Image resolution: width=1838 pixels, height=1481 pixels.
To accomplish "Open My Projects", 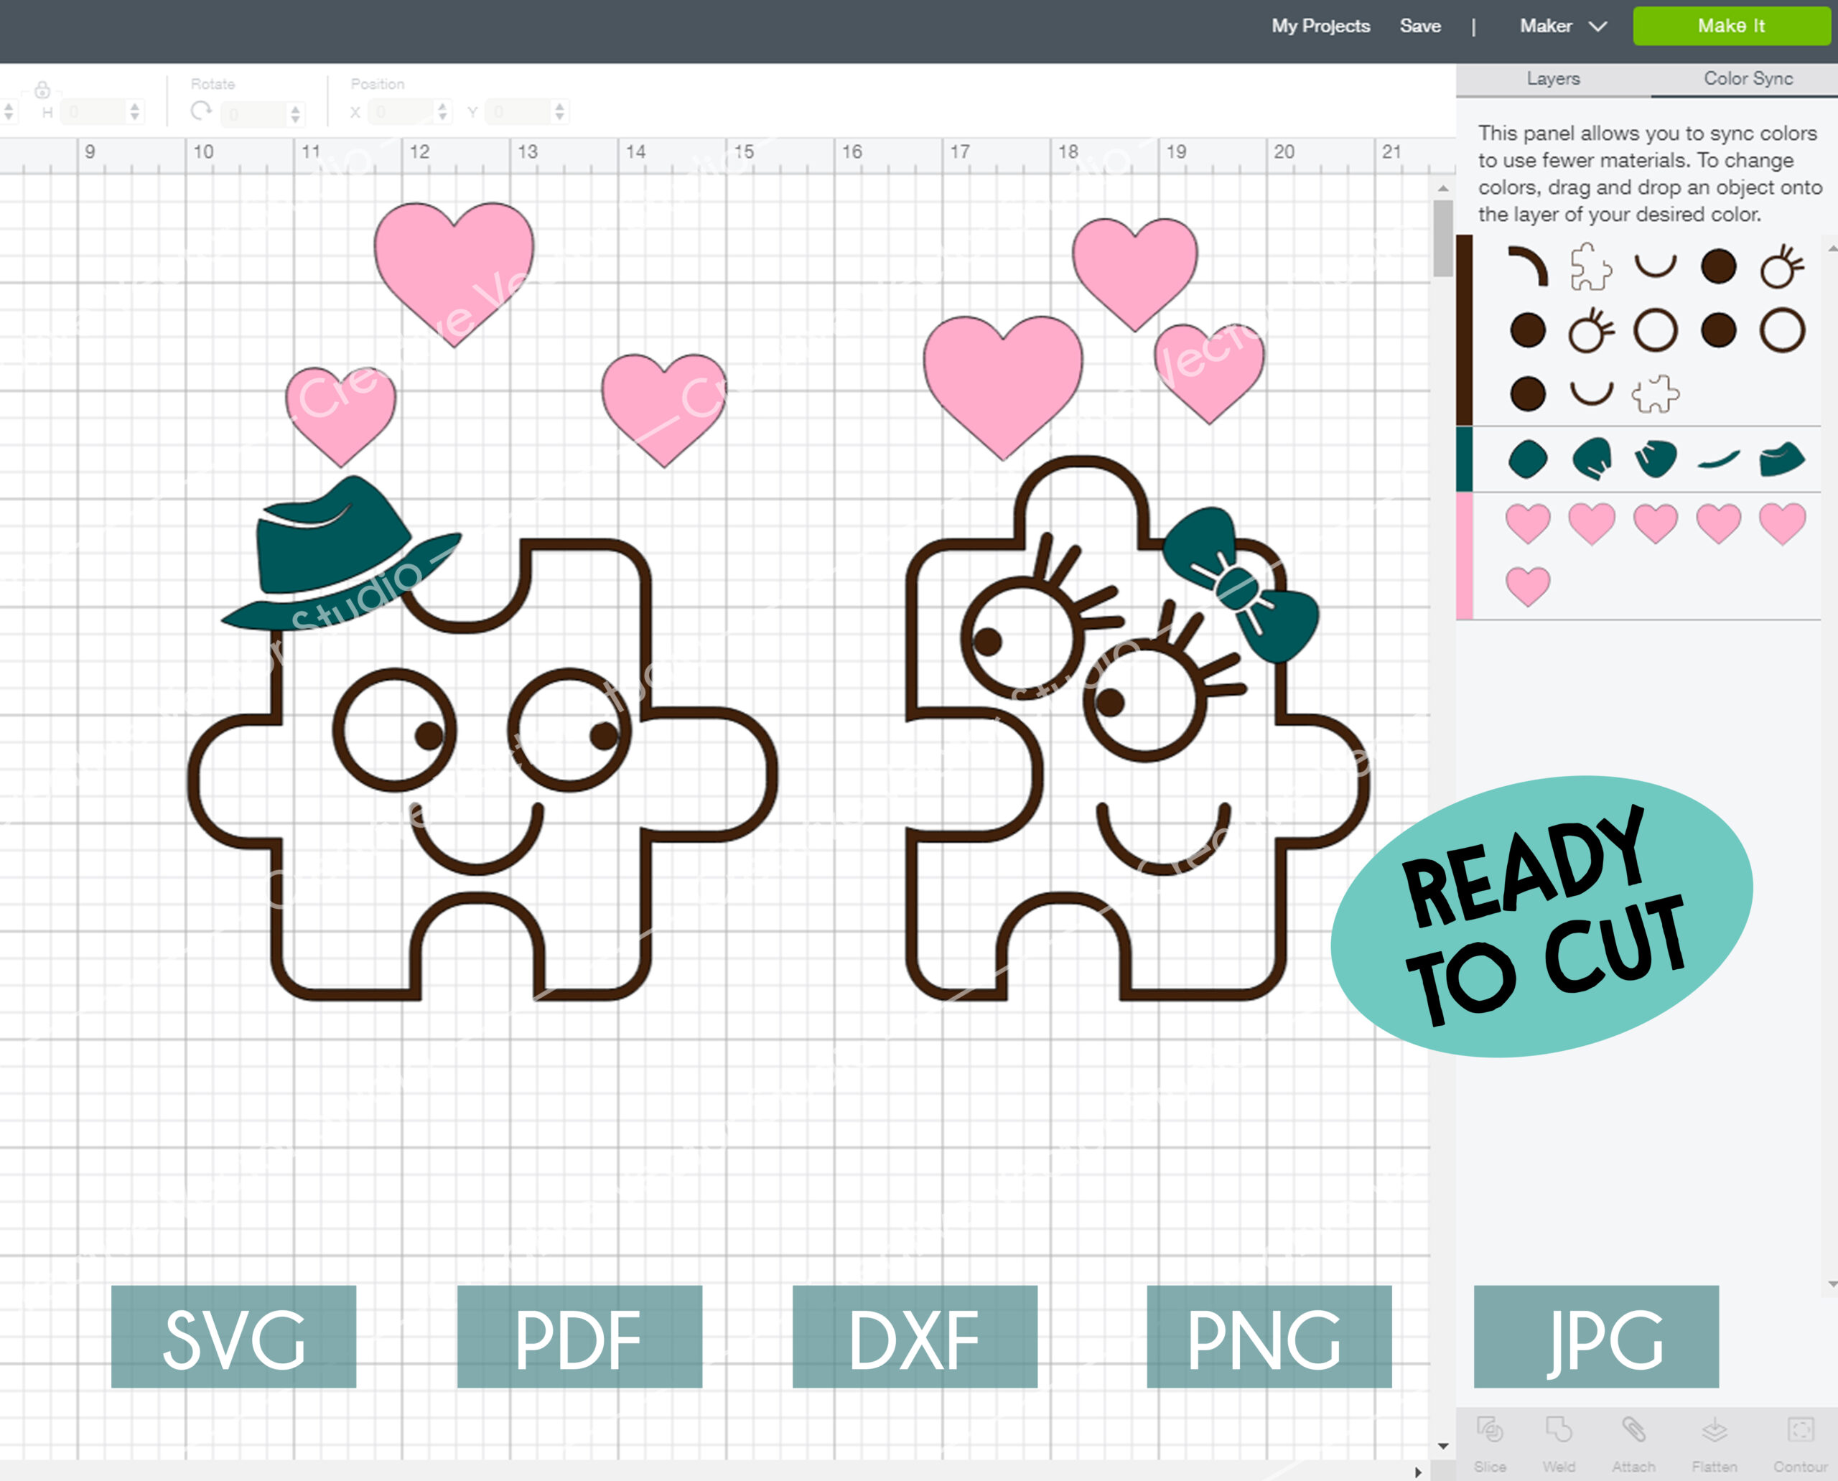I will pos(1320,27).
